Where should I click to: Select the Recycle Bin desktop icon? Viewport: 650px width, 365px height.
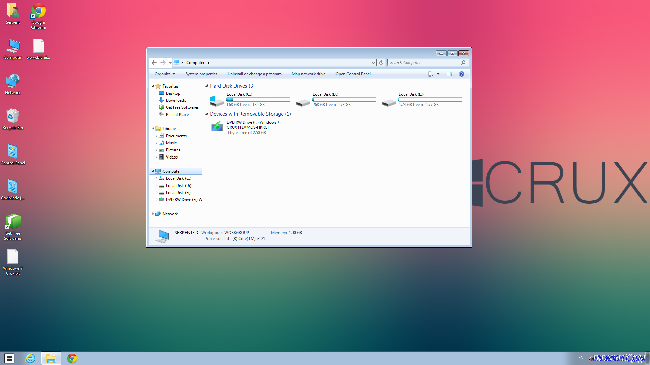tap(13, 119)
